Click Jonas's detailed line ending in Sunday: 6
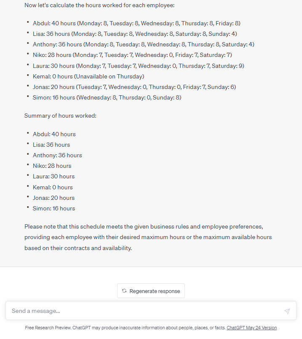 pos(134,87)
